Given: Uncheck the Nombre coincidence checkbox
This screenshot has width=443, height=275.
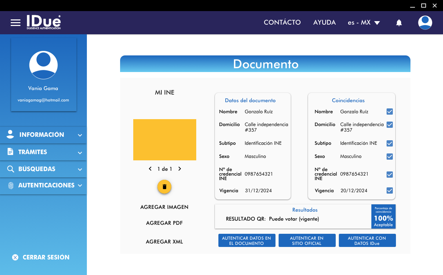Looking at the screenshot, I should click(390, 112).
